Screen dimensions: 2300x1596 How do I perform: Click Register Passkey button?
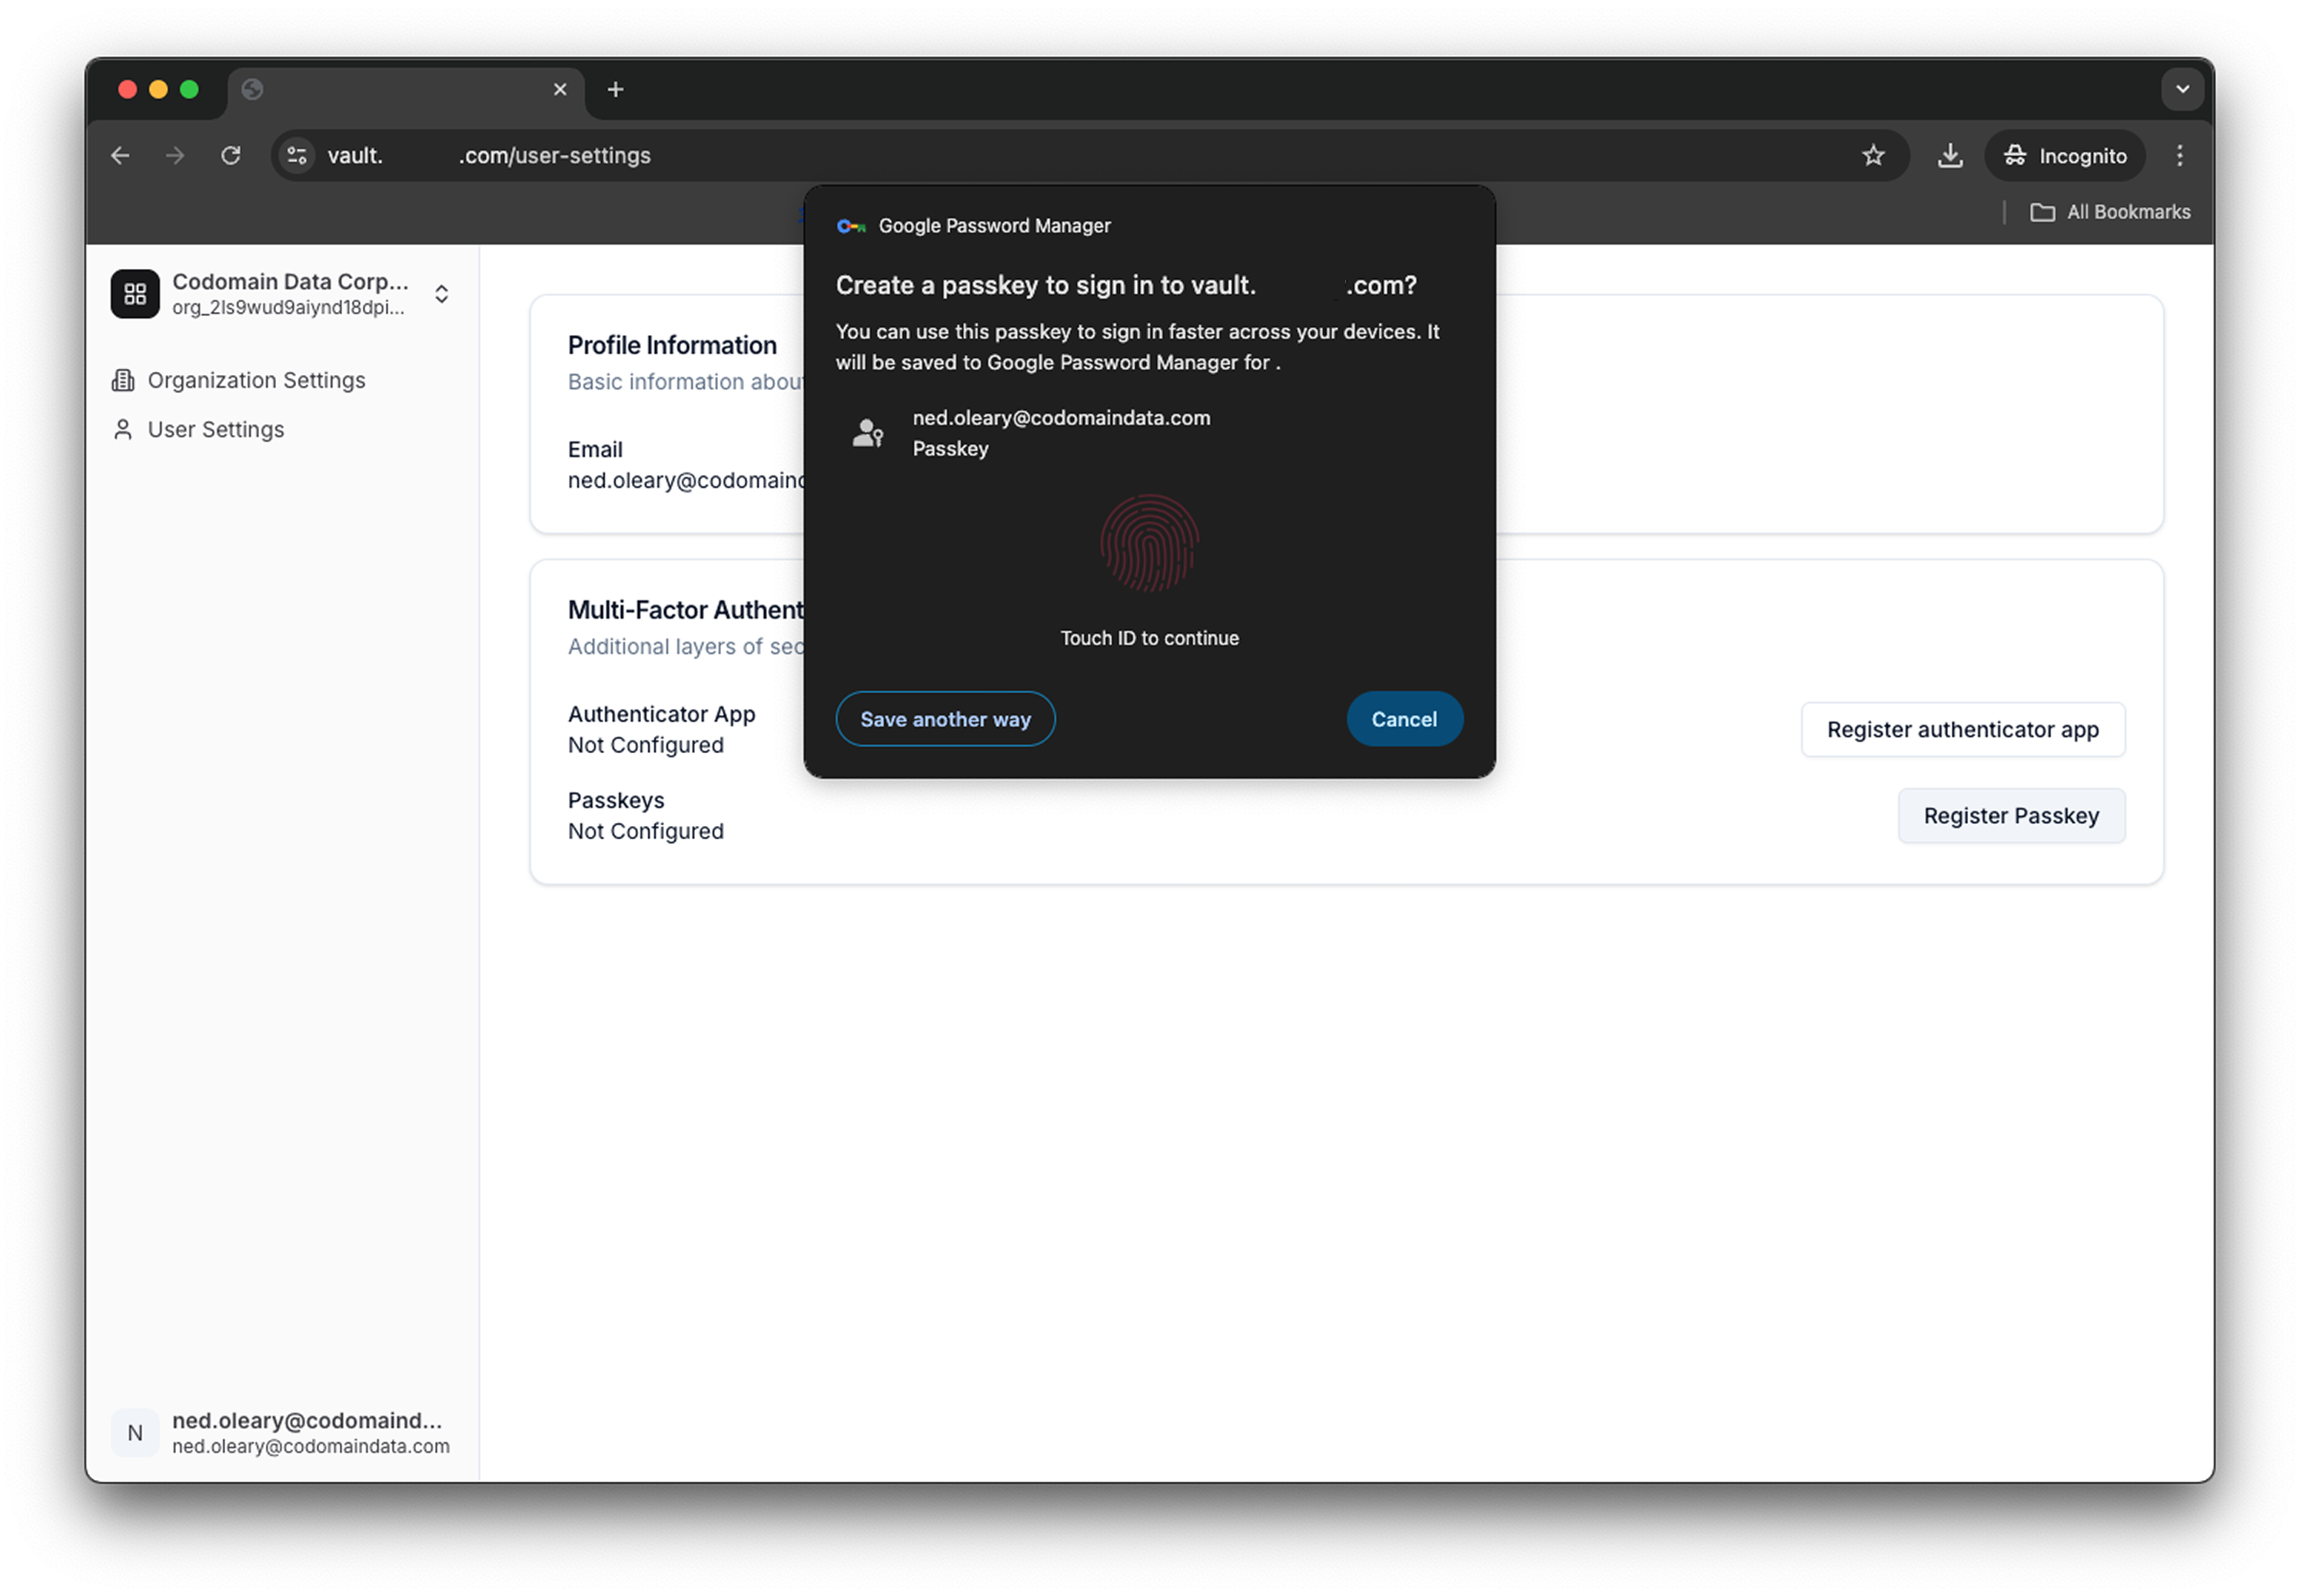2011,816
